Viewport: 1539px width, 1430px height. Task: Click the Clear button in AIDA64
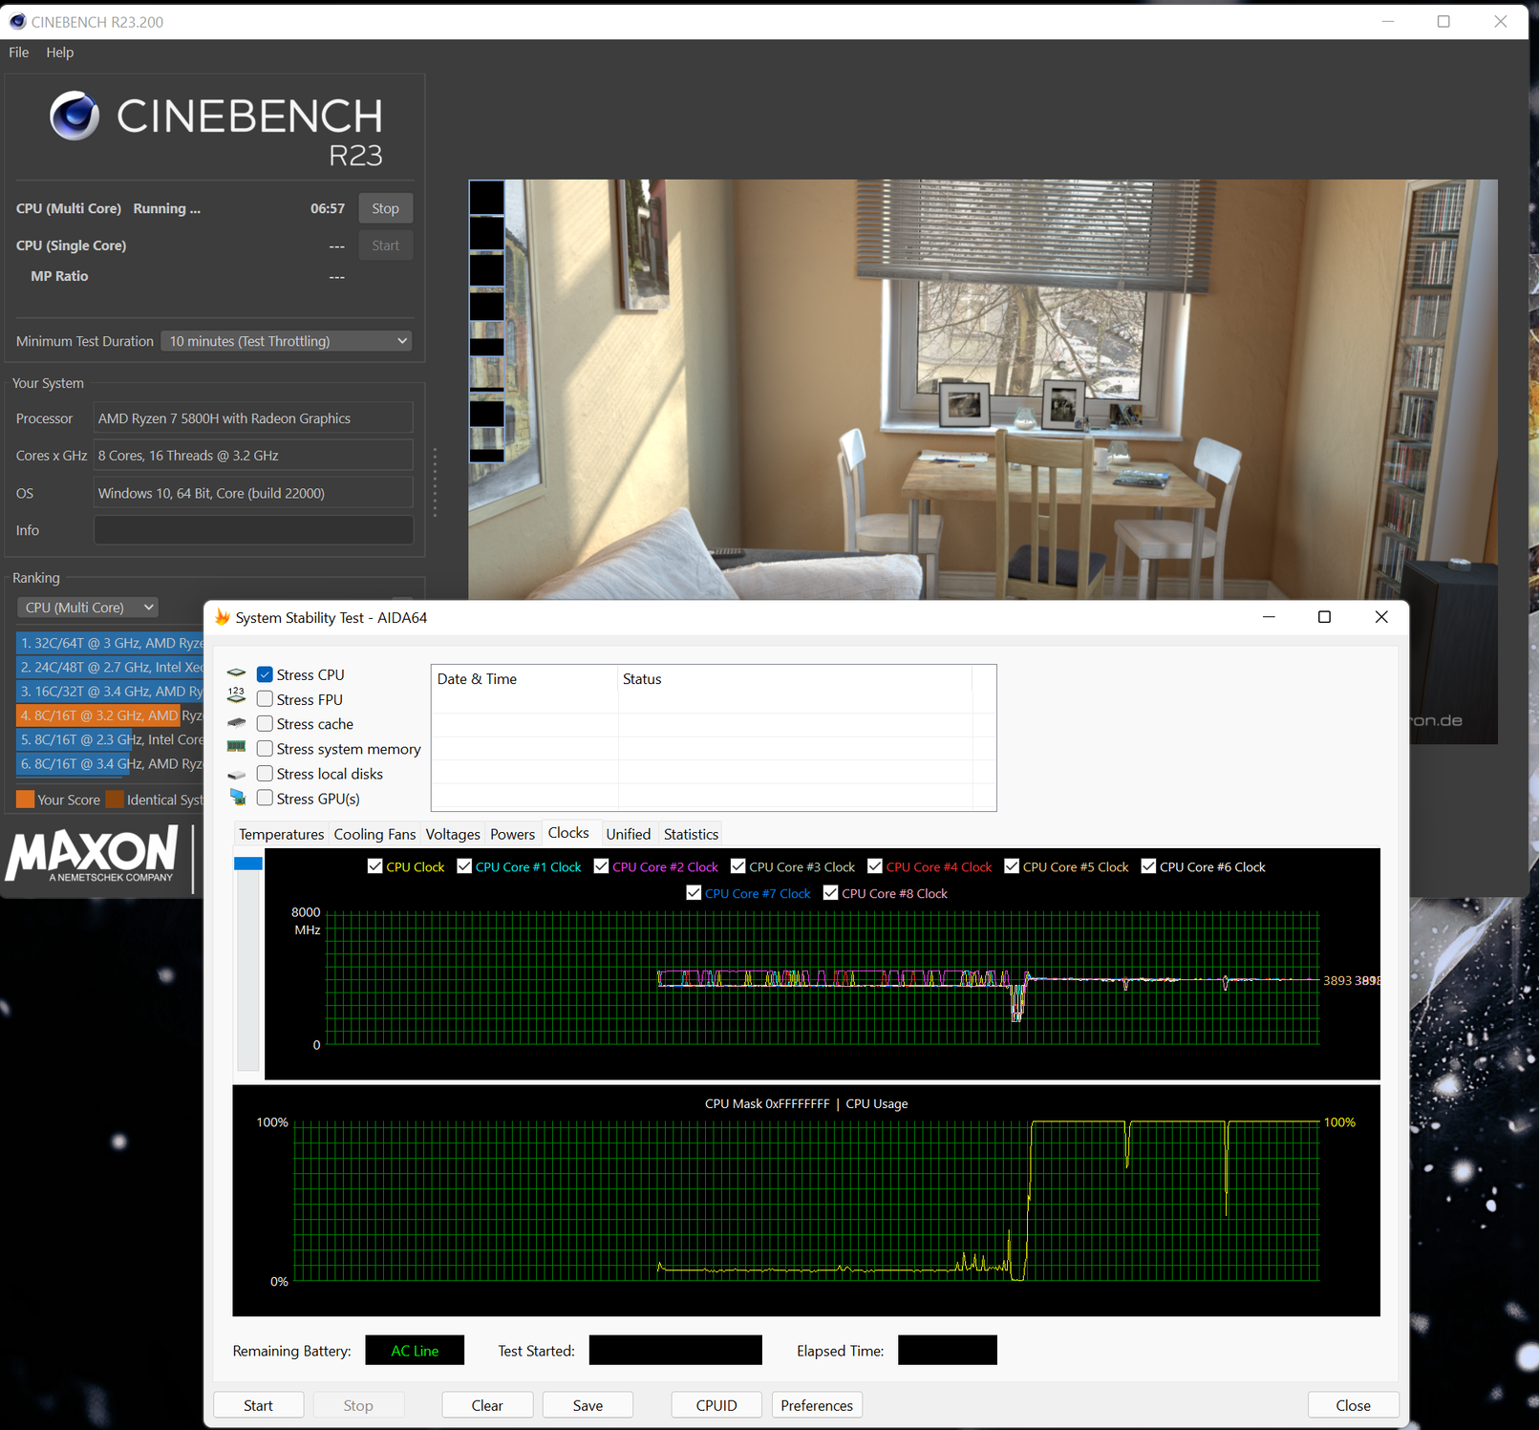[487, 1405]
